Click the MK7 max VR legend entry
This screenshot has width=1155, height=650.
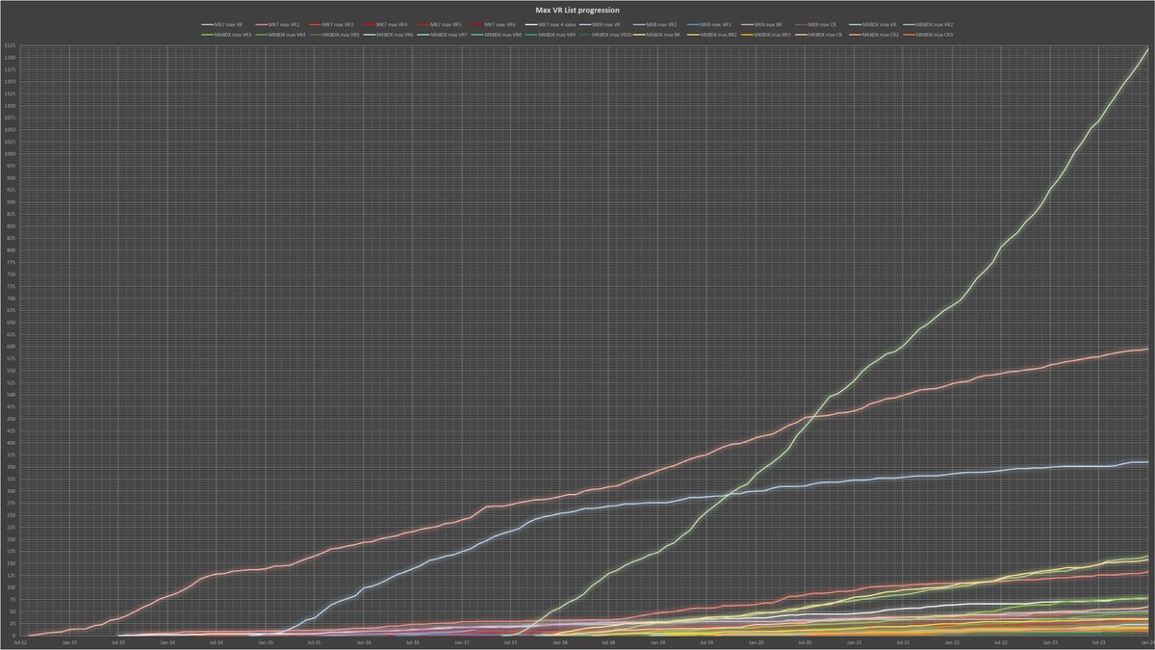click(223, 24)
